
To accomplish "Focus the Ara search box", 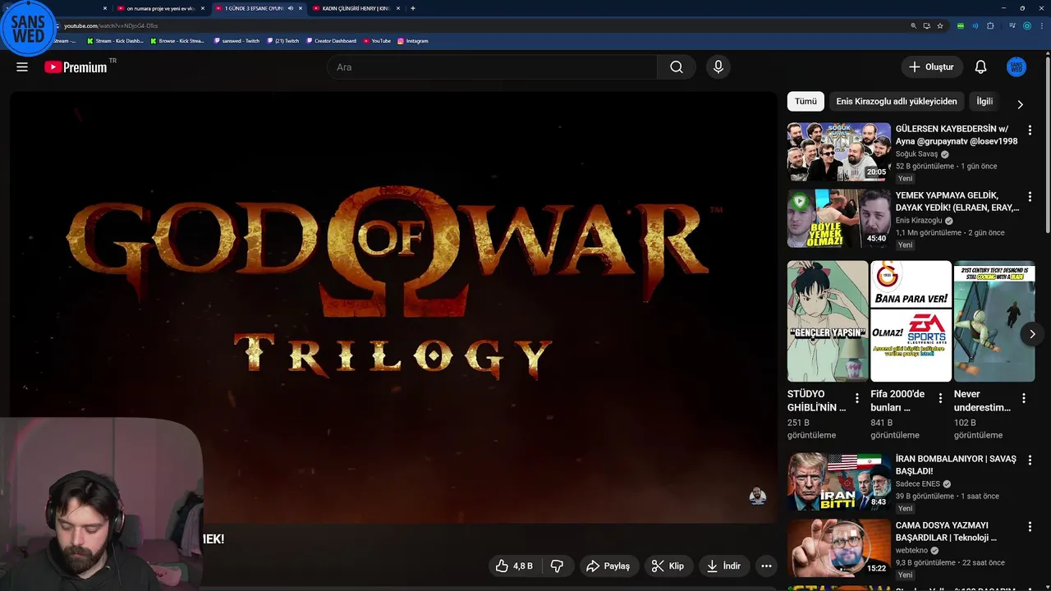I will [x=493, y=67].
